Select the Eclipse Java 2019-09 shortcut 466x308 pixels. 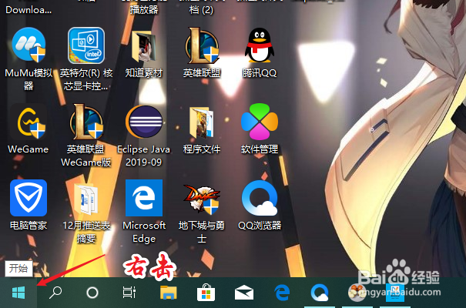pos(144,122)
